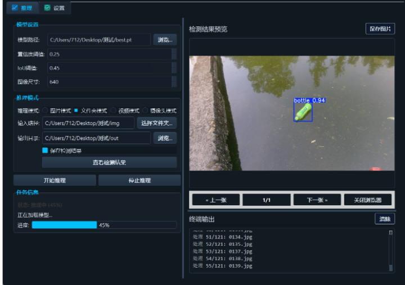The height and width of the screenshot is (285, 405).
Task: Click the detected bottle bounding box
Action: 303,112
